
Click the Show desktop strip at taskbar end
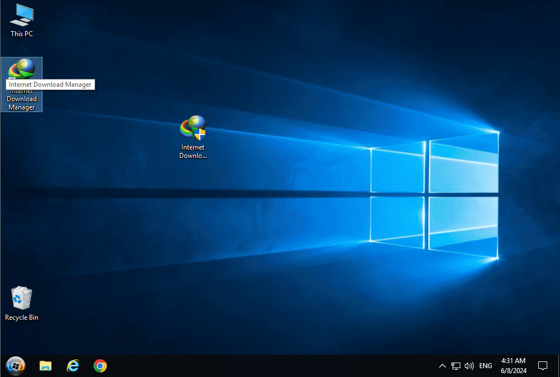point(558,366)
